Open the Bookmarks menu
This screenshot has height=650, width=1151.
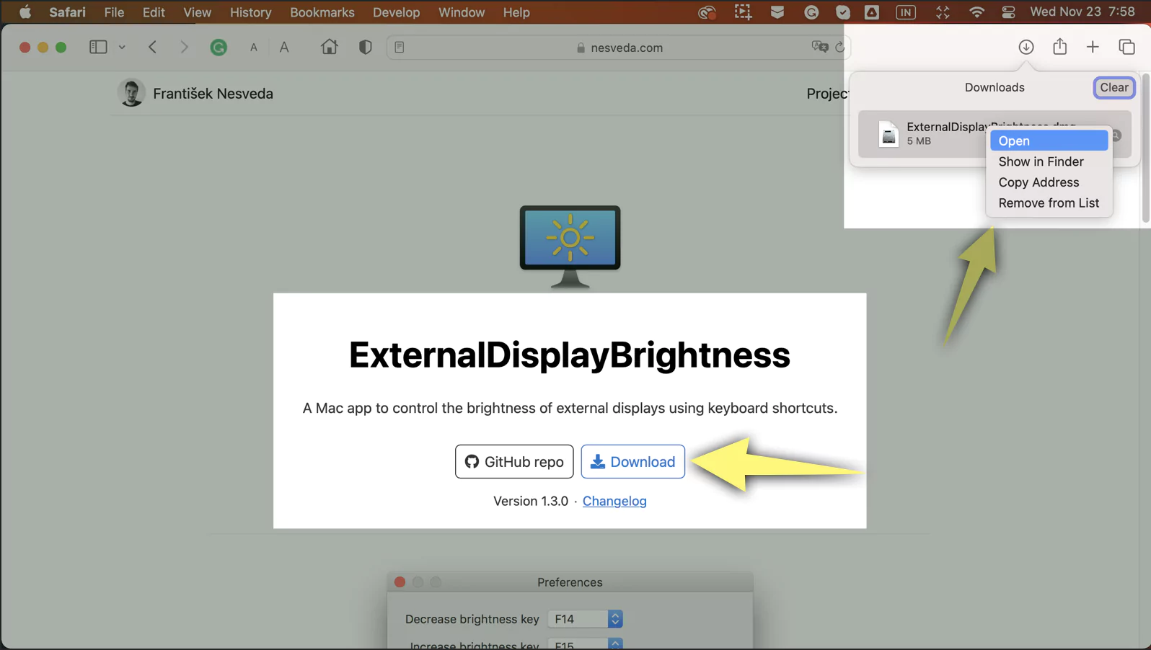click(x=322, y=12)
